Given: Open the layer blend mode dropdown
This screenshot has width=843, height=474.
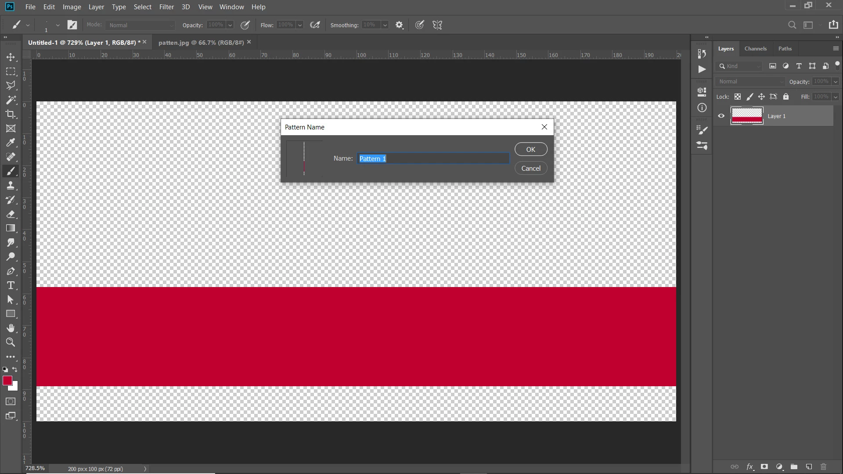Looking at the screenshot, I should [750, 82].
